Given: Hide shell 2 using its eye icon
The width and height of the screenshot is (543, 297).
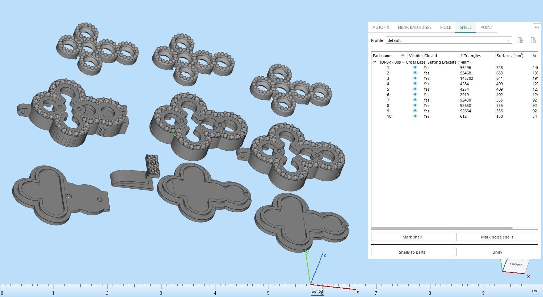Looking at the screenshot, I should tap(415, 73).
